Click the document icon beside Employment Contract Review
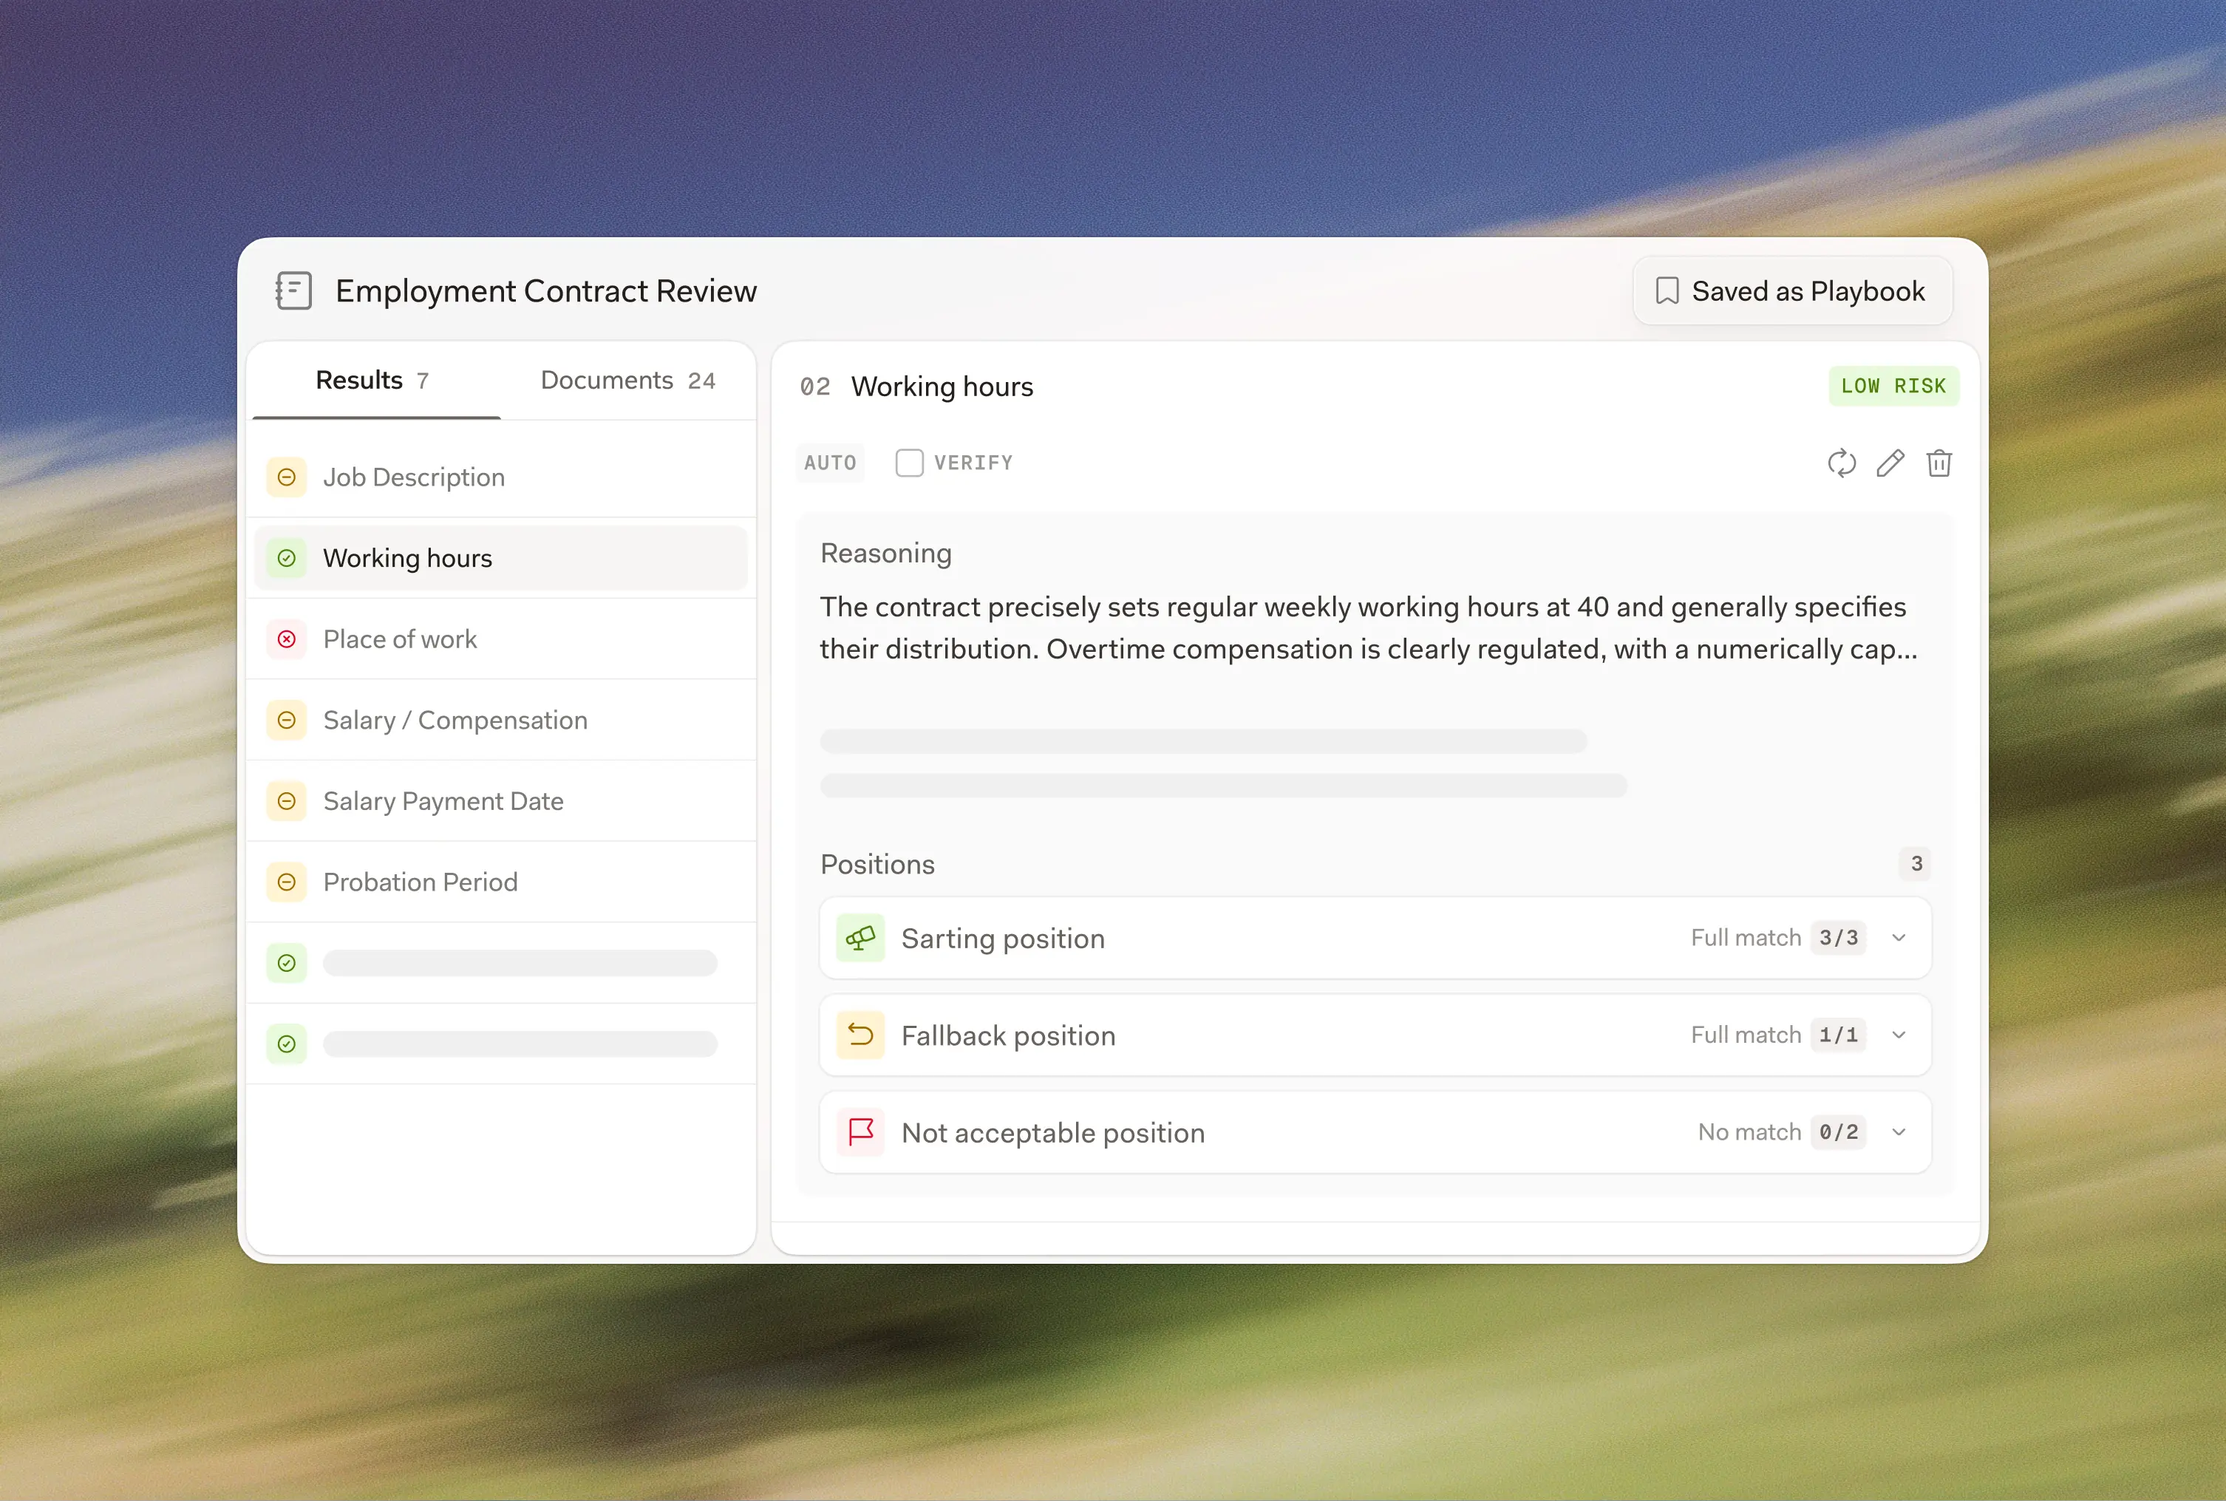Screen dimensions: 2226x1501 click(294, 291)
